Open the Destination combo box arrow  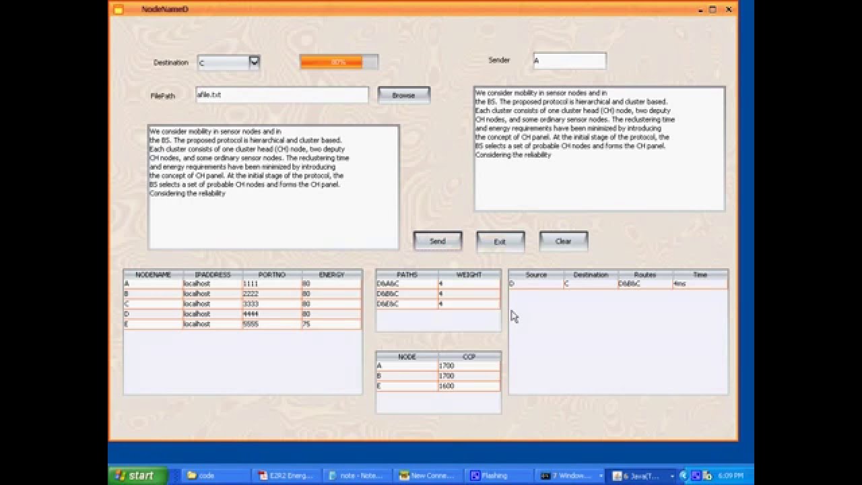254,62
